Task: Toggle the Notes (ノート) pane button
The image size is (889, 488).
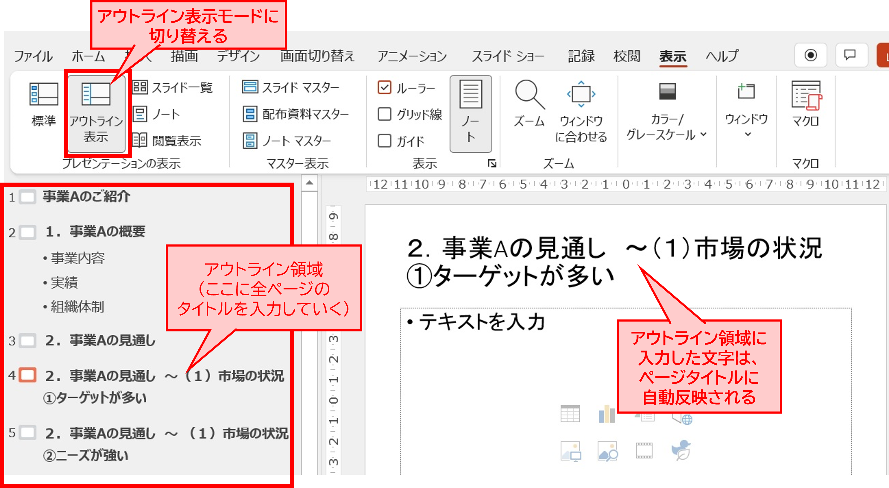Action: (x=471, y=114)
